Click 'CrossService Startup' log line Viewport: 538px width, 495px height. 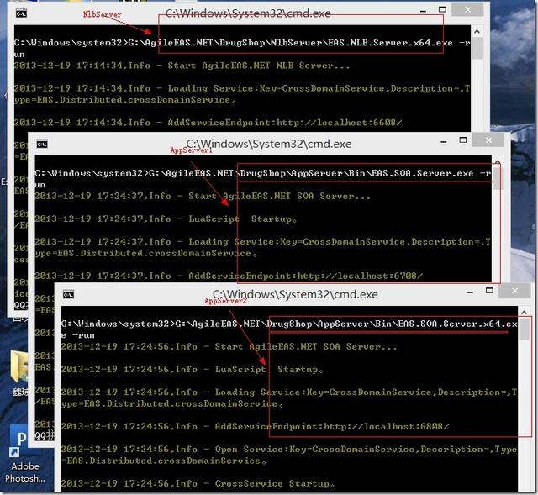coord(198,483)
